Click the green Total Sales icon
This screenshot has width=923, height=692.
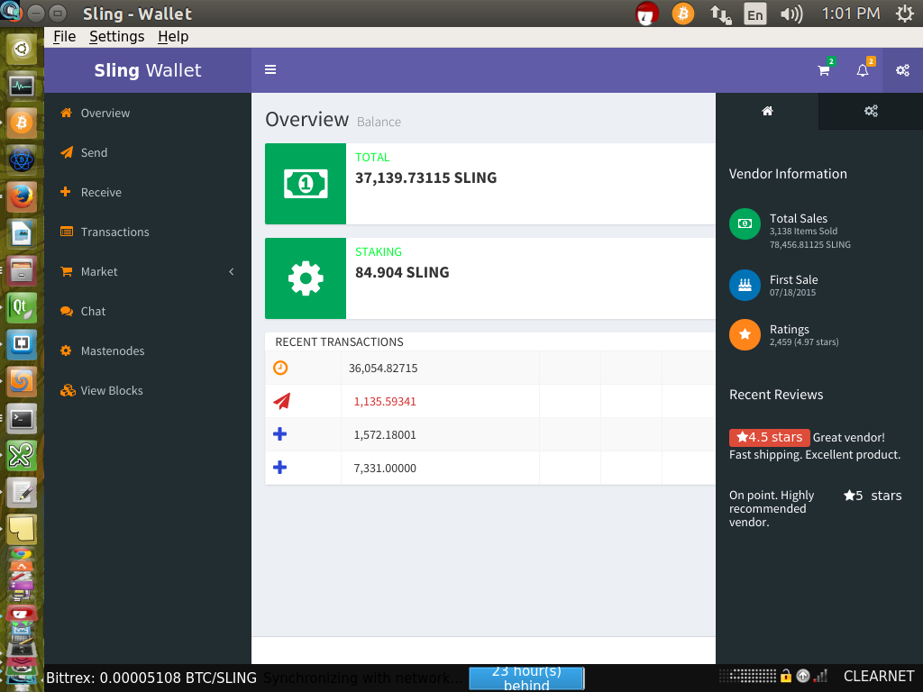(x=745, y=224)
